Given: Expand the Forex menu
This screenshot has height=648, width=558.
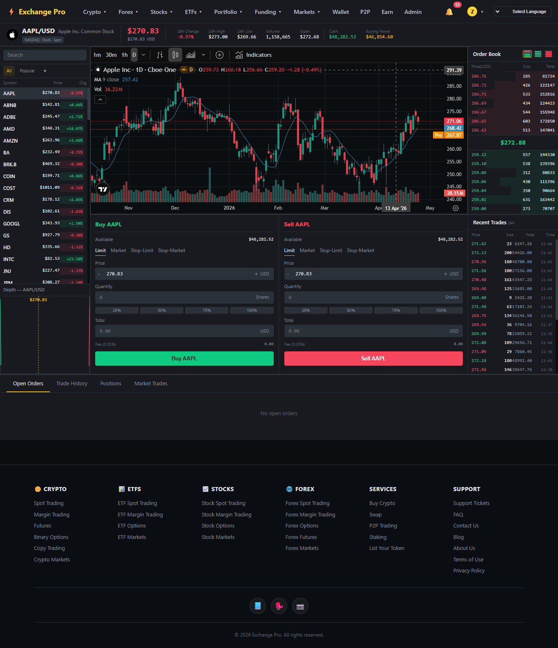Looking at the screenshot, I should 128,12.
